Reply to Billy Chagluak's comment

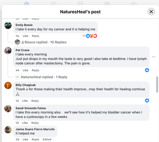point(35,101)
